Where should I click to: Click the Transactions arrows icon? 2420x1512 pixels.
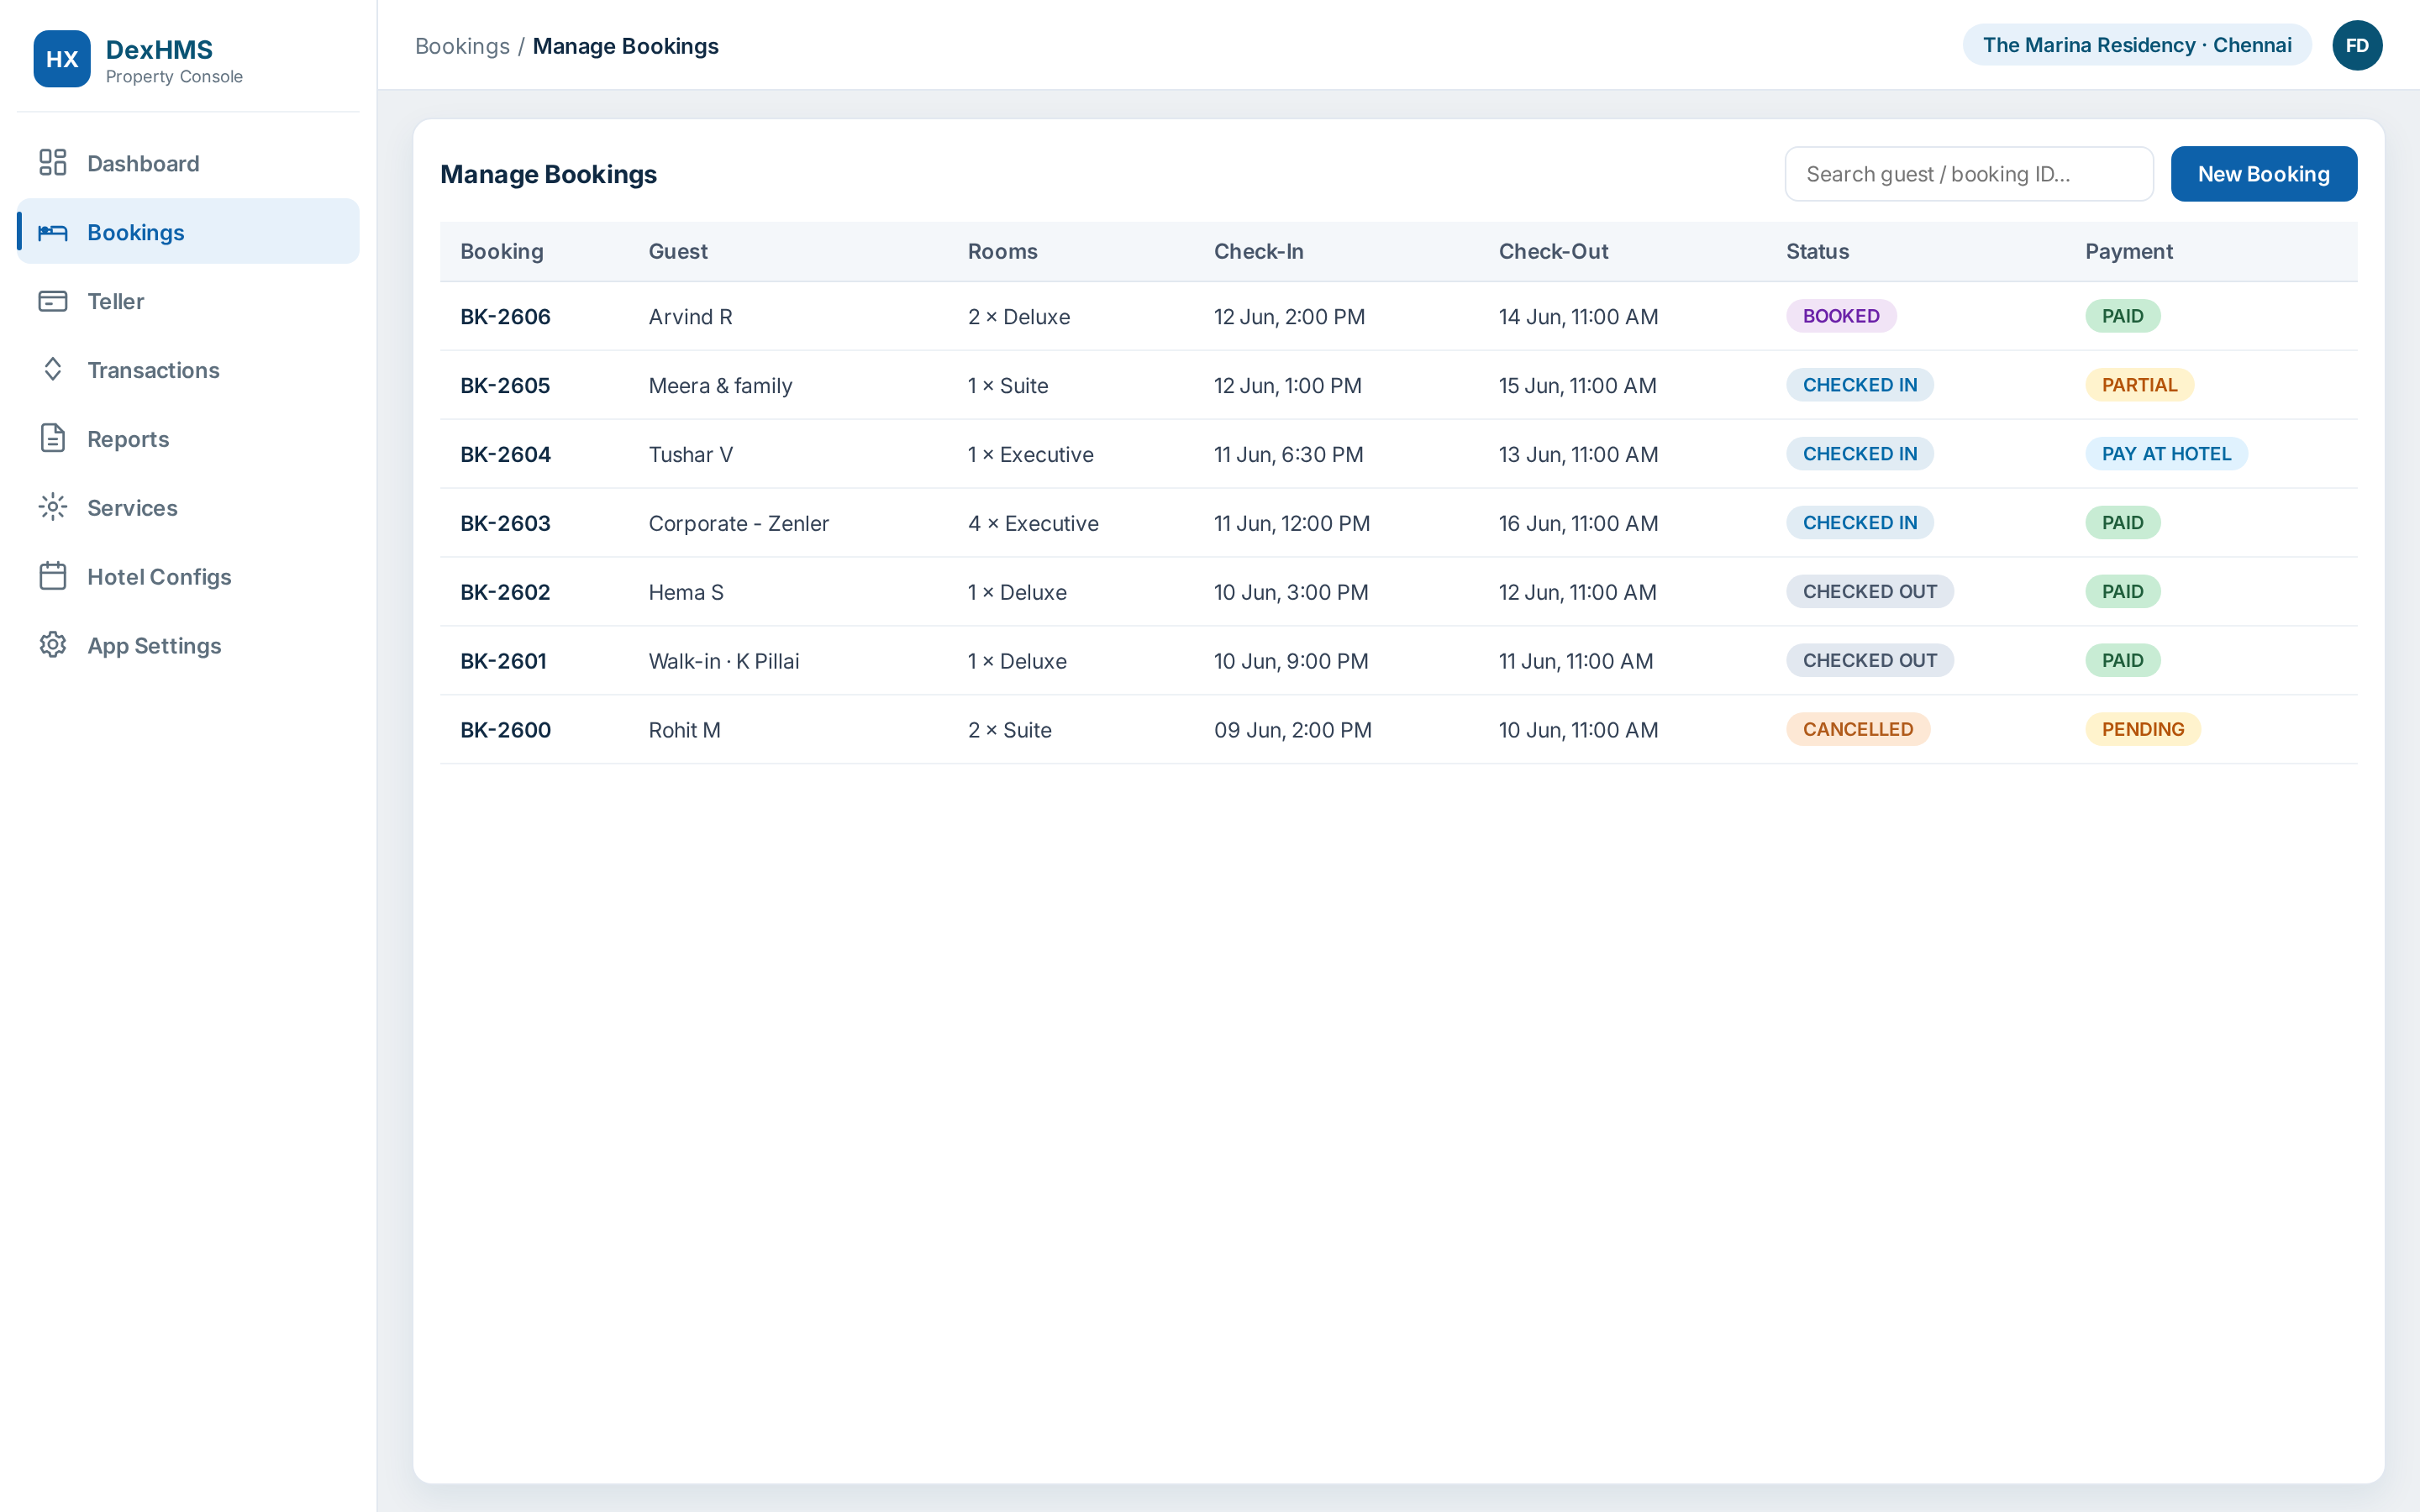pyautogui.click(x=53, y=370)
